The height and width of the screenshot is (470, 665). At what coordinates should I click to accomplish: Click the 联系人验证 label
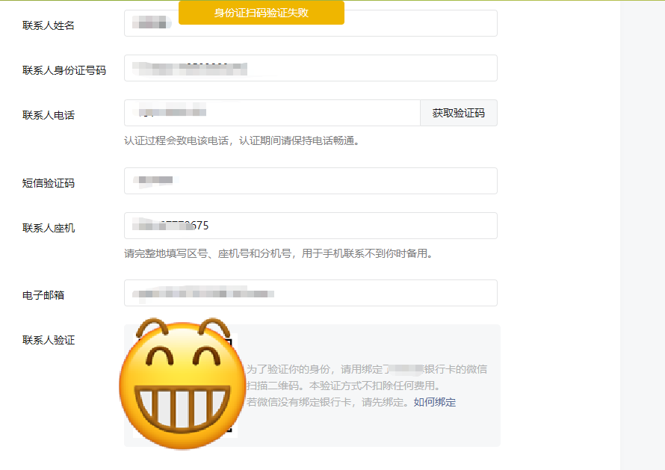pos(49,340)
